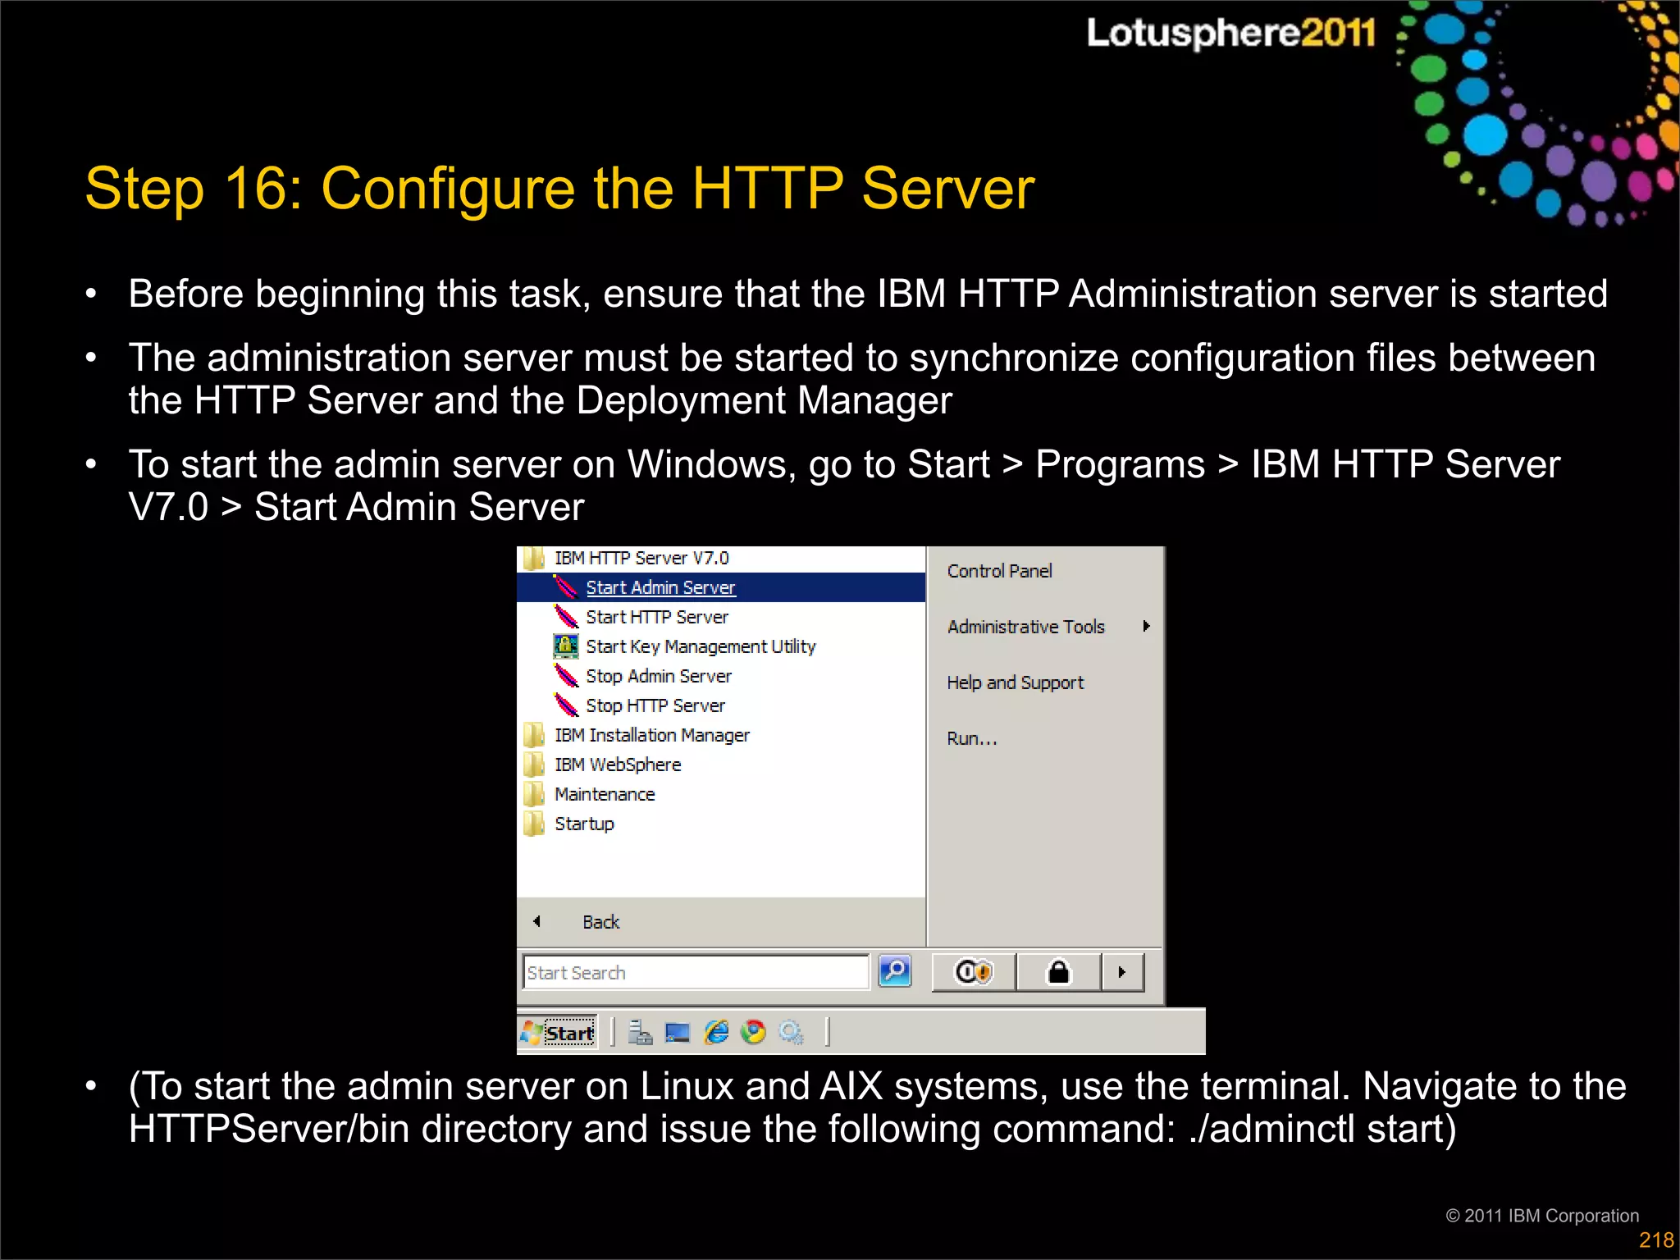Click the Start Admin Server feather icon

[565, 587]
